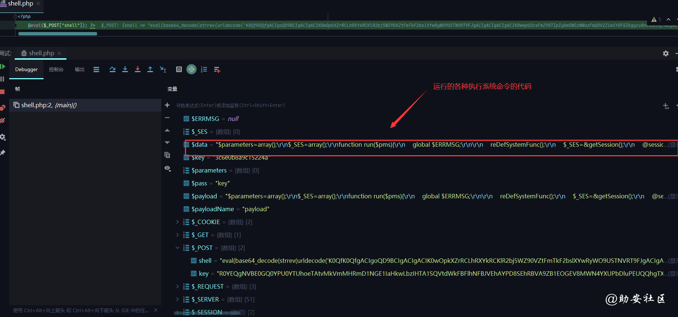Toggle the round teal C debugger button
Screen dimensions: 678x317
(192, 69)
